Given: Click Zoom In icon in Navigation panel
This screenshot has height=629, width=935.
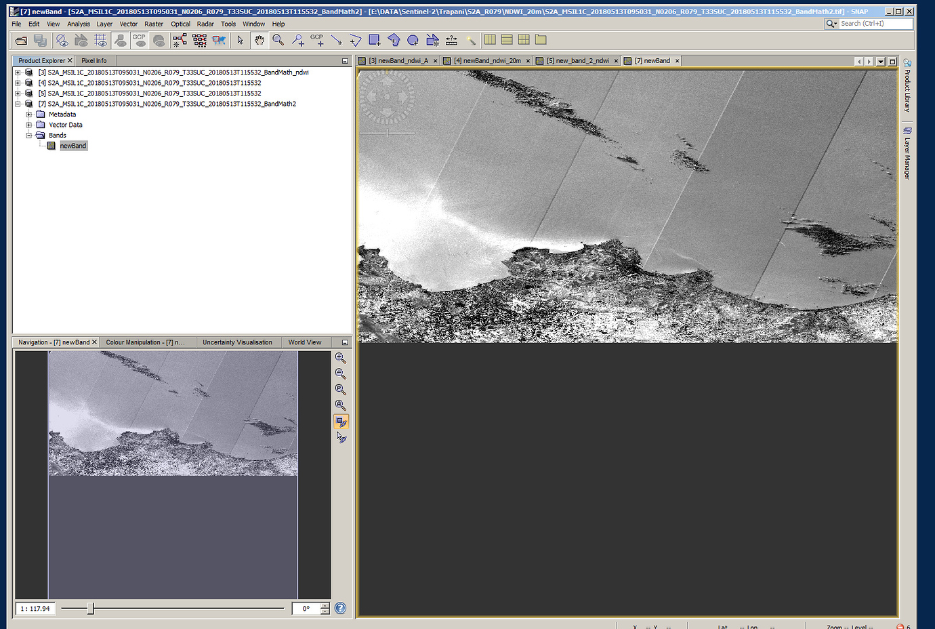Looking at the screenshot, I should 341,359.
